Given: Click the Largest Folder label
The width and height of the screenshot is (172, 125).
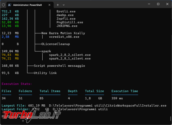Looking at the screenshot, I should (x=16, y=109).
